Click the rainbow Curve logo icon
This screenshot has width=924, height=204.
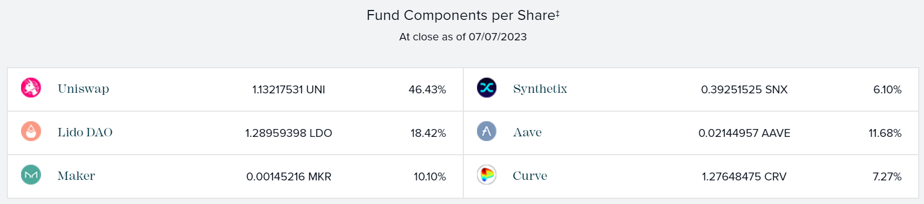tap(486, 175)
